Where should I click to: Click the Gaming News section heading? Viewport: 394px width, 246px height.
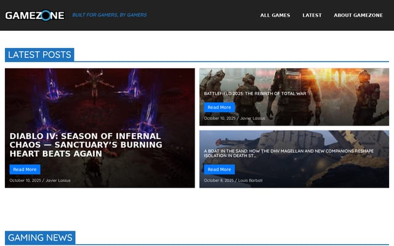pos(40,237)
